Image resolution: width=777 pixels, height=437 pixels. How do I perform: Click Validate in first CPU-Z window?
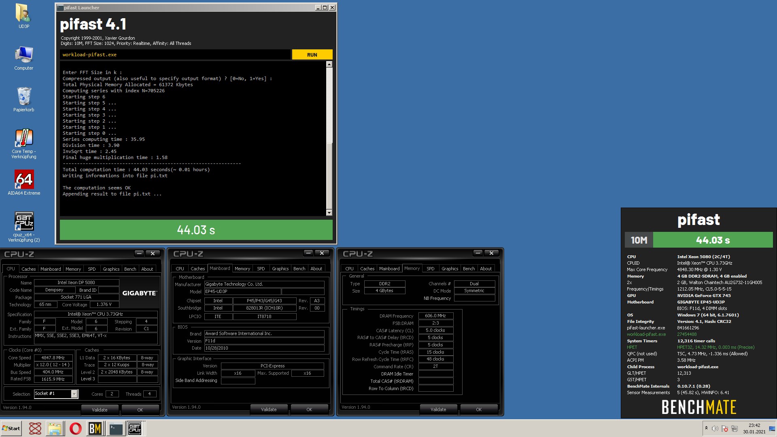[100, 410]
